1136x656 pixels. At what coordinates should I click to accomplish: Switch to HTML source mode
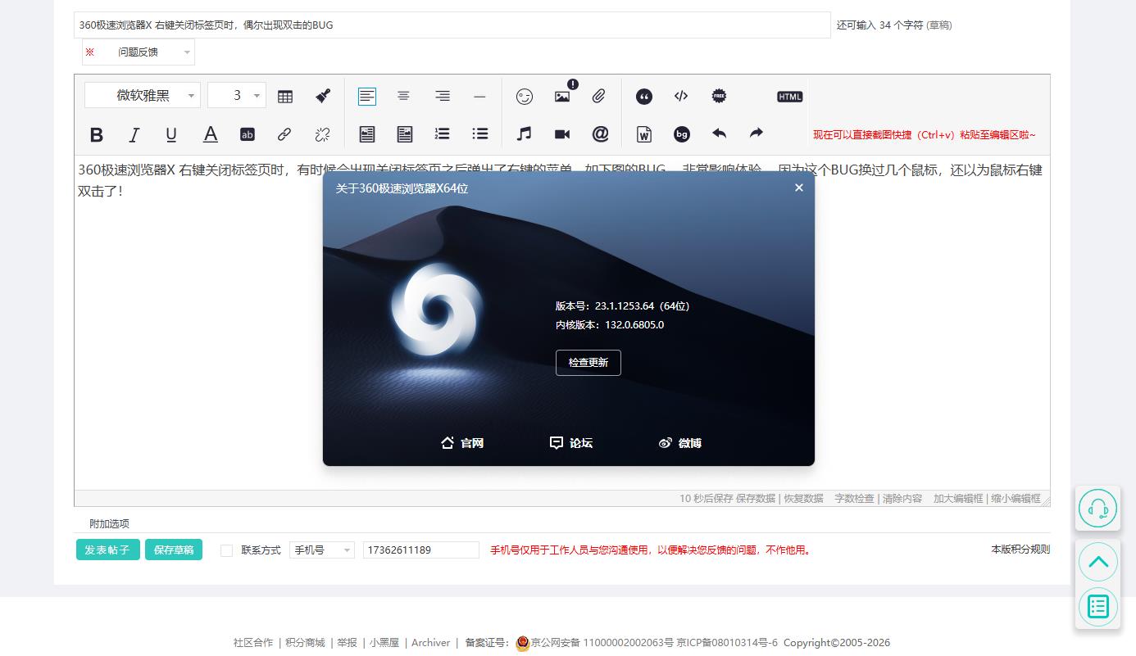[790, 97]
